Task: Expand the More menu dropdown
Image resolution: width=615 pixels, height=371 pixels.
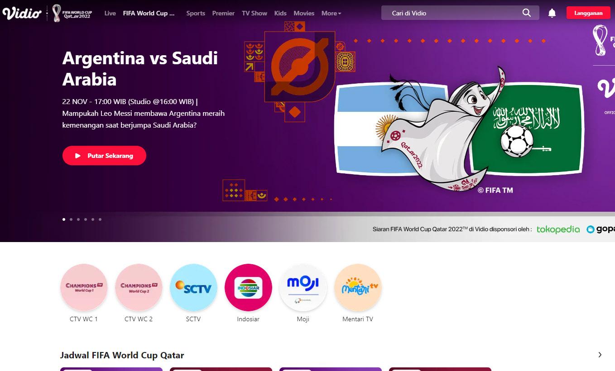Action: tap(331, 13)
